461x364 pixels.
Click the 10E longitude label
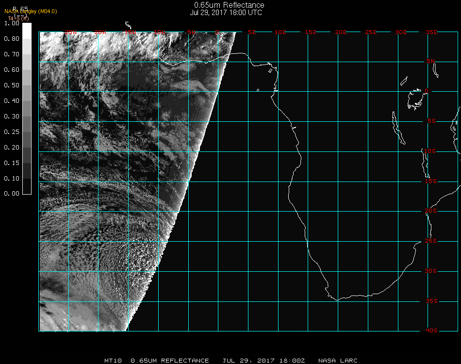click(280, 32)
